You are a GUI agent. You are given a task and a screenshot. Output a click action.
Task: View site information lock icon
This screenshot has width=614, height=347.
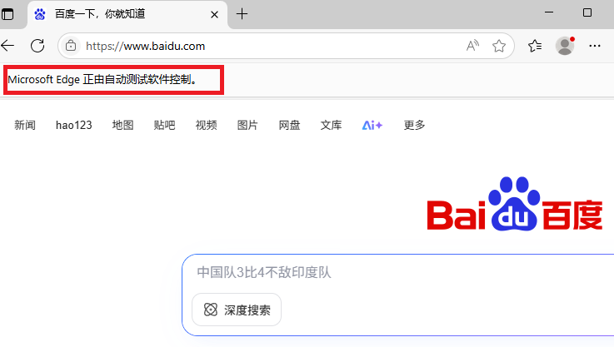(x=71, y=46)
